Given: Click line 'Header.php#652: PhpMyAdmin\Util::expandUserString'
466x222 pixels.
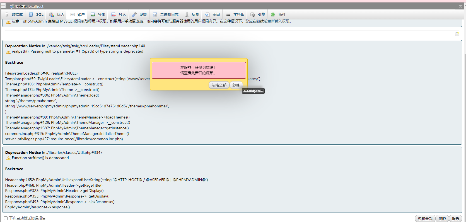Looking at the screenshot, I should (107, 180).
